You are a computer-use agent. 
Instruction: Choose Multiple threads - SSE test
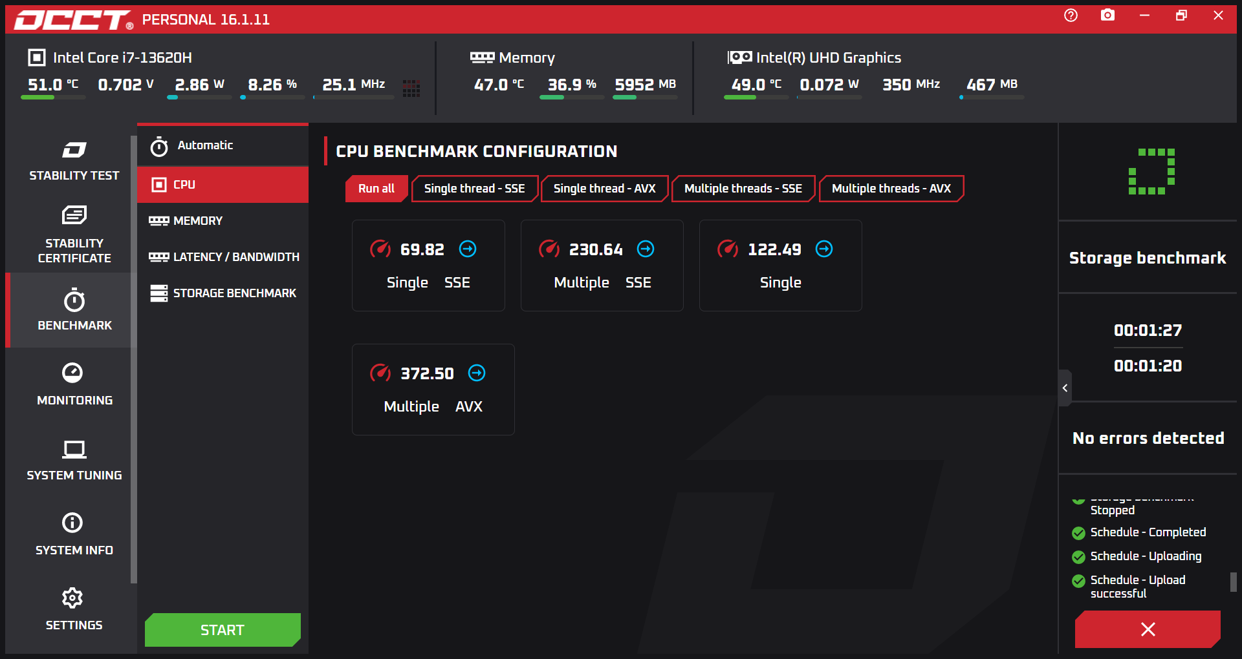click(x=743, y=189)
